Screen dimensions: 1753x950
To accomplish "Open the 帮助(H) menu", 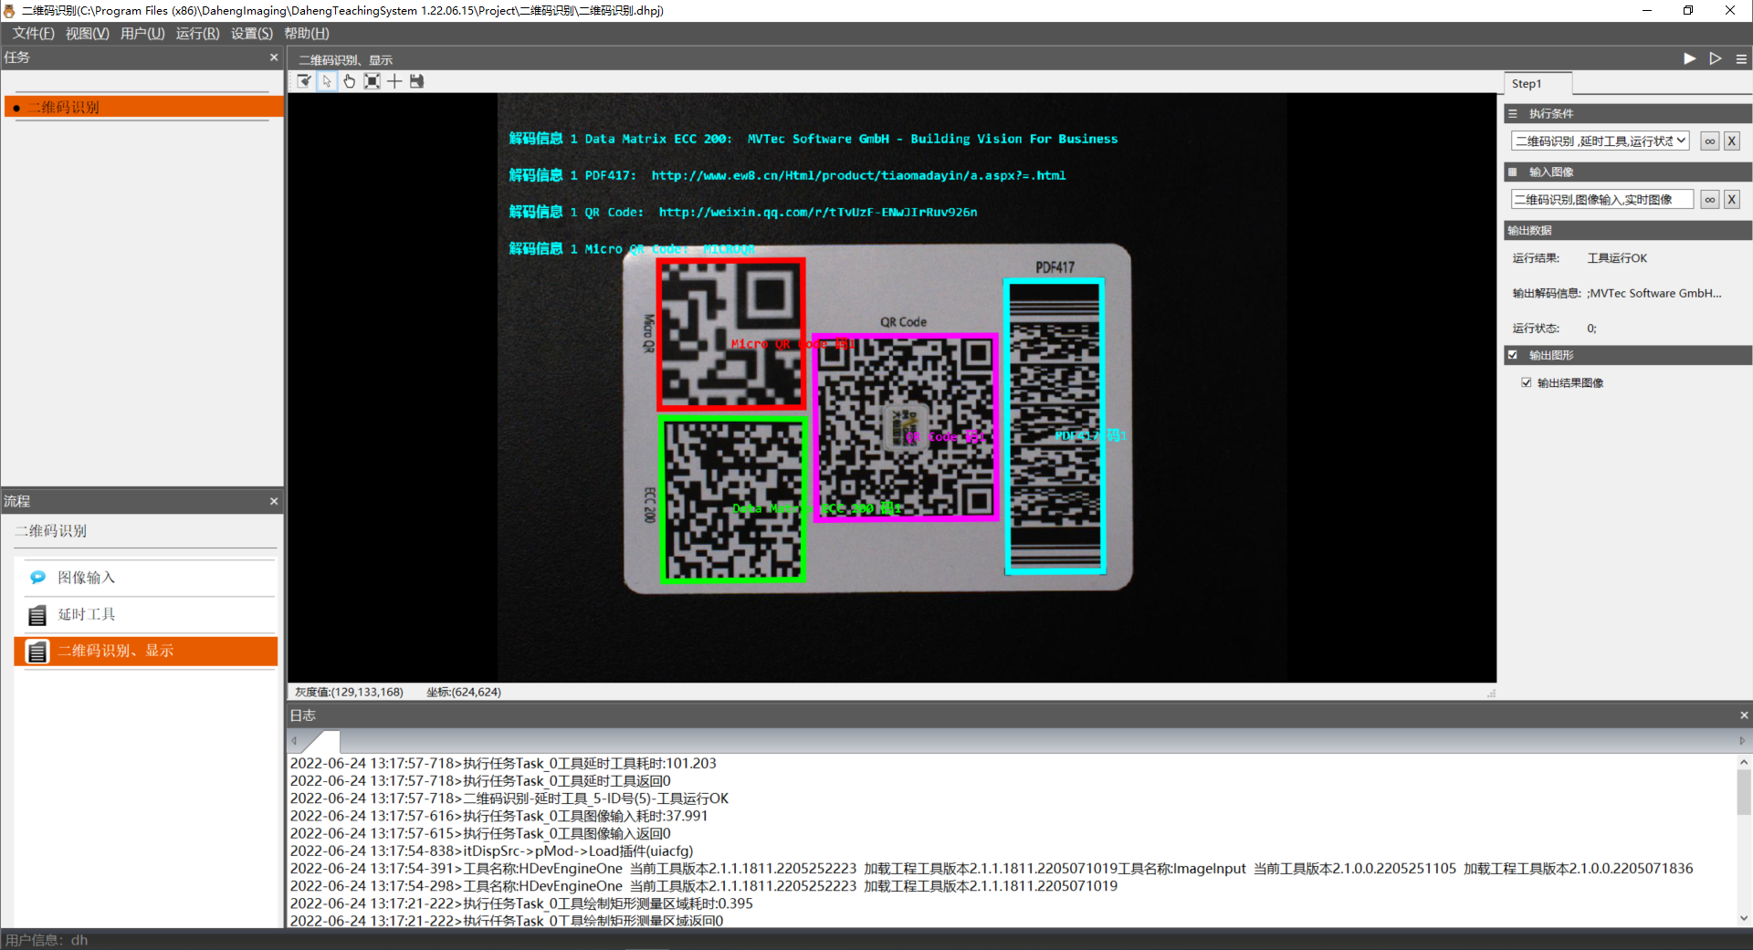I will point(307,34).
